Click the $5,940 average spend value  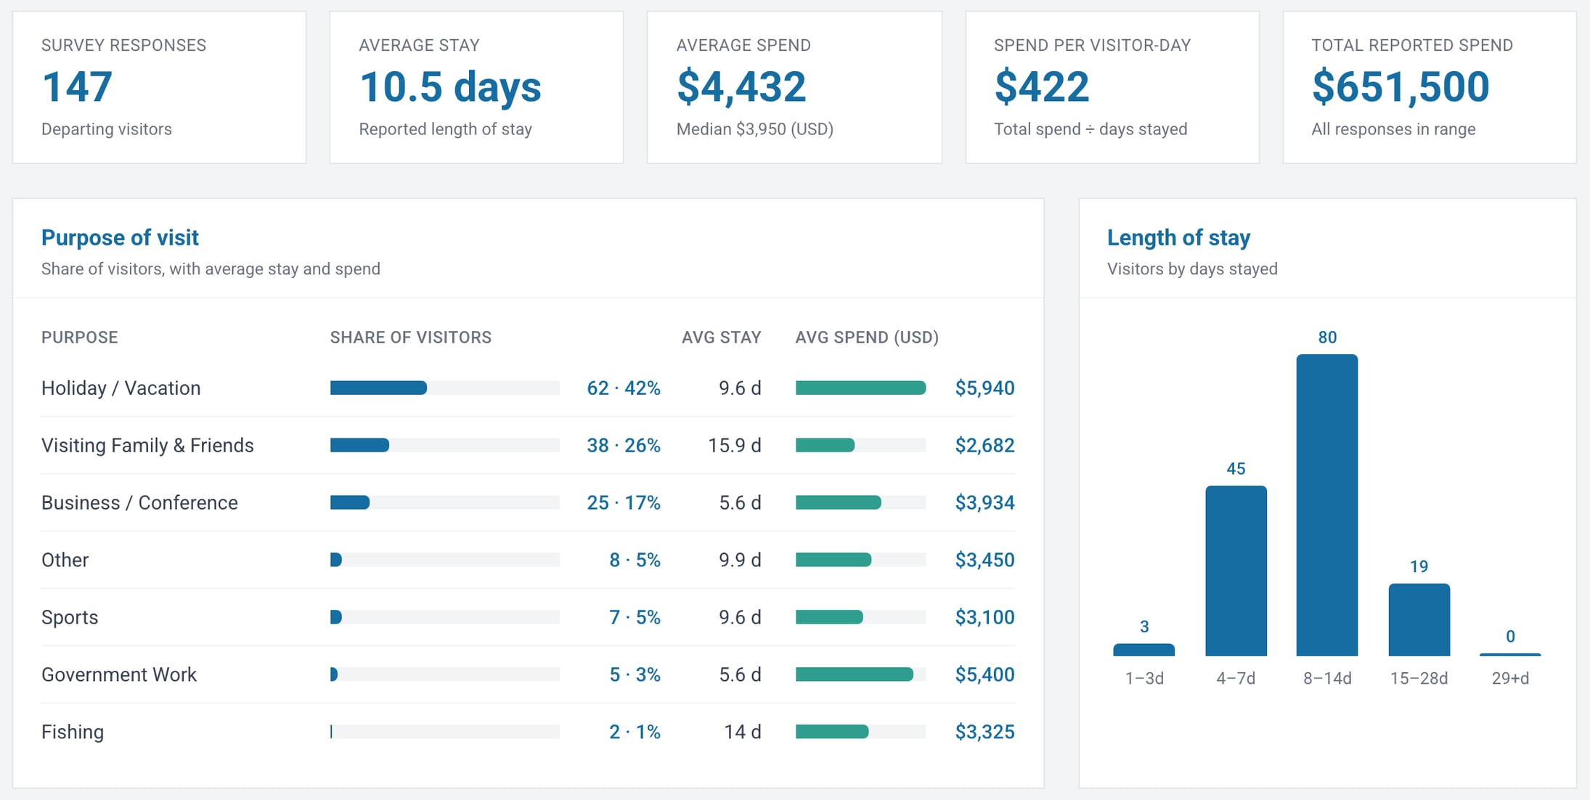(984, 388)
